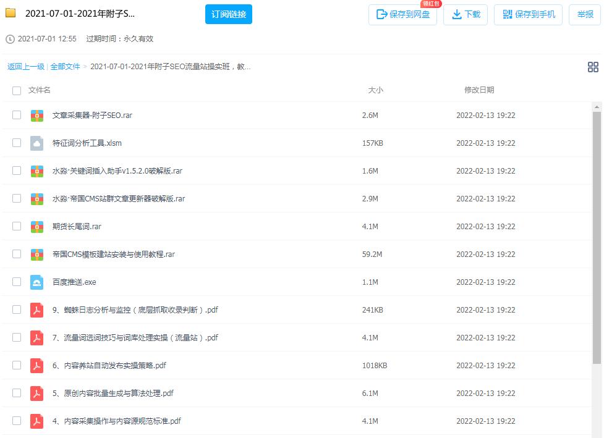Check the box for 水淼·关键词插入助手 rar
Screen dimensions: 604x438
tap(17, 171)
